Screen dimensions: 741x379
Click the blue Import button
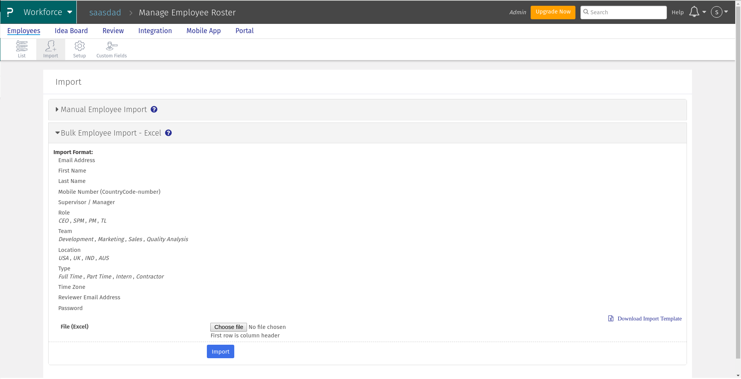tap(220, 352)
